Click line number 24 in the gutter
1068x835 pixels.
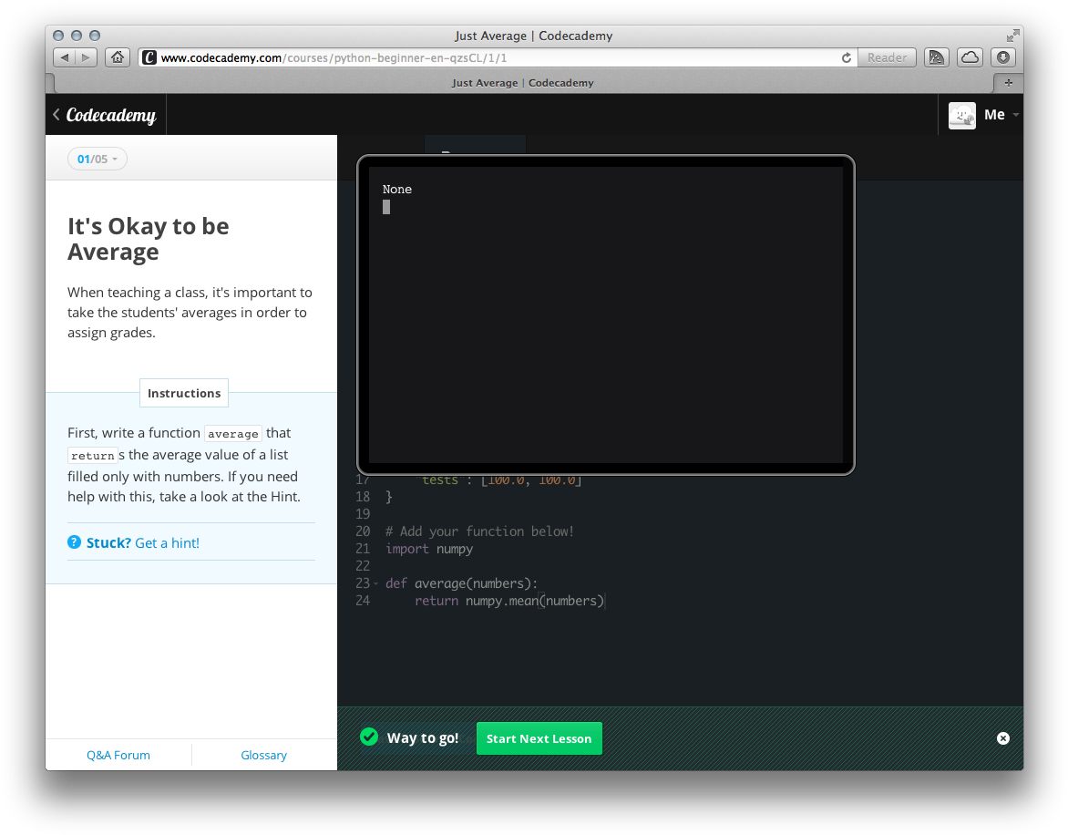[x=363, y=601]
